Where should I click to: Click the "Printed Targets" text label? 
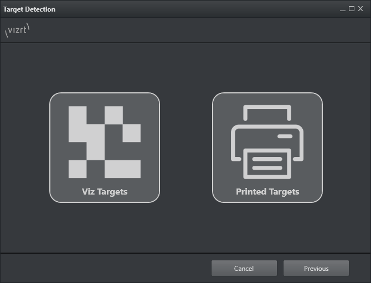(267, 192)
